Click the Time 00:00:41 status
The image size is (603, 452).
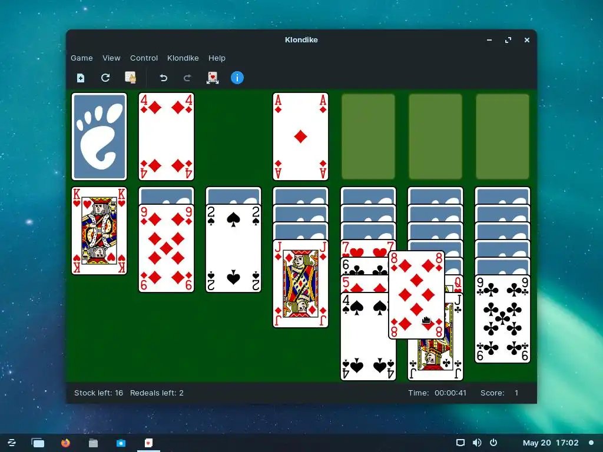tap(437, 393)
